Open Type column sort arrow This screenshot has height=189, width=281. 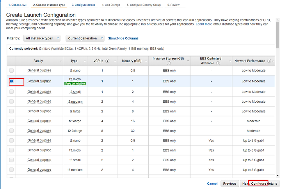click(x=85, y=61)
